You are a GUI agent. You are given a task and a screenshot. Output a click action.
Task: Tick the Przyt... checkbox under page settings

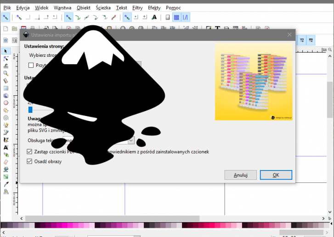(x=31, y=65)
